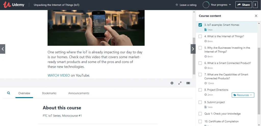
Task: Open lecture 10 Certificate of Completion
Action: click(221, 121)
